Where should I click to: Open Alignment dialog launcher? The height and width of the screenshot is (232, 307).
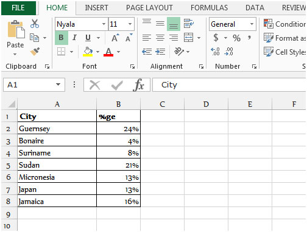[x=201, y=66]
